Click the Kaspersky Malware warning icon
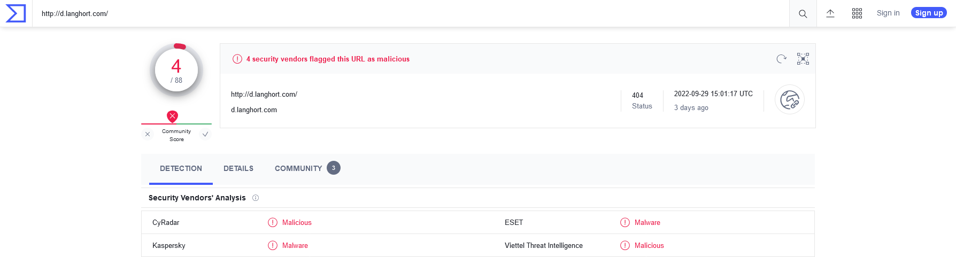The image size is (956, 257). coord(273,246)
